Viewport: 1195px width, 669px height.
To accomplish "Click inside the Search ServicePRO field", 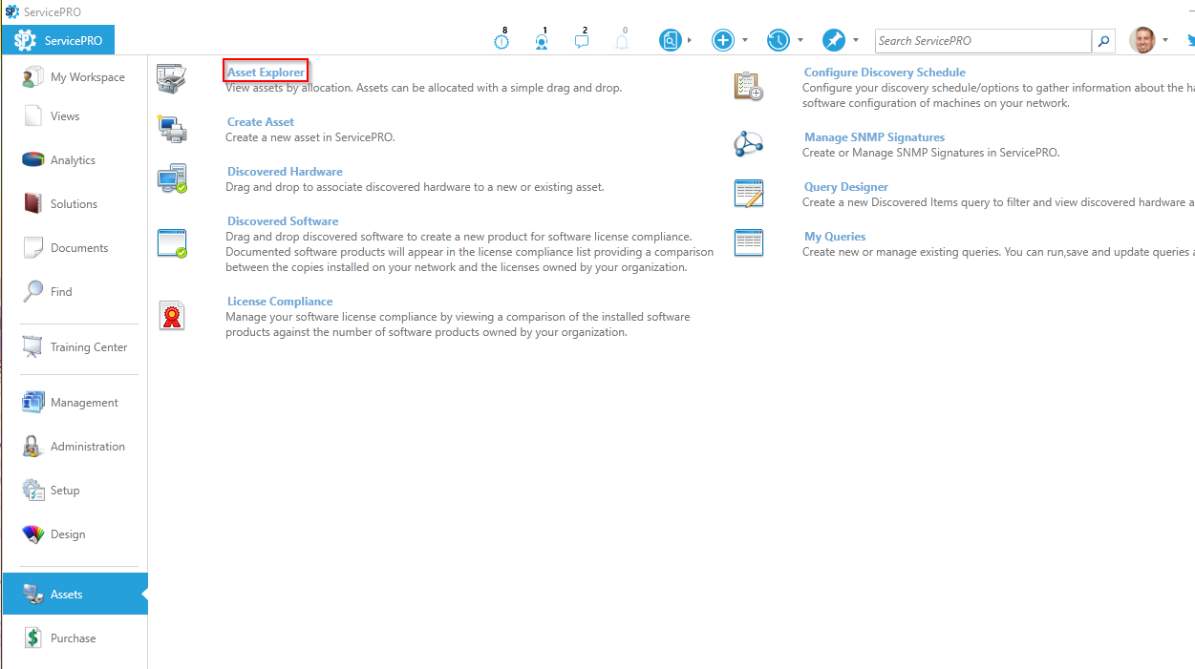I will [x=983, y=40].
